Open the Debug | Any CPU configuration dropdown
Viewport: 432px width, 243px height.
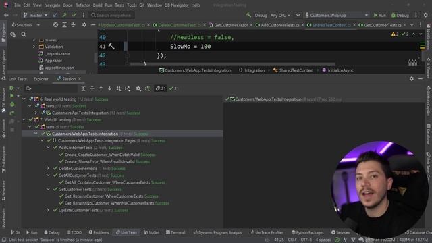tap(272, 15)
